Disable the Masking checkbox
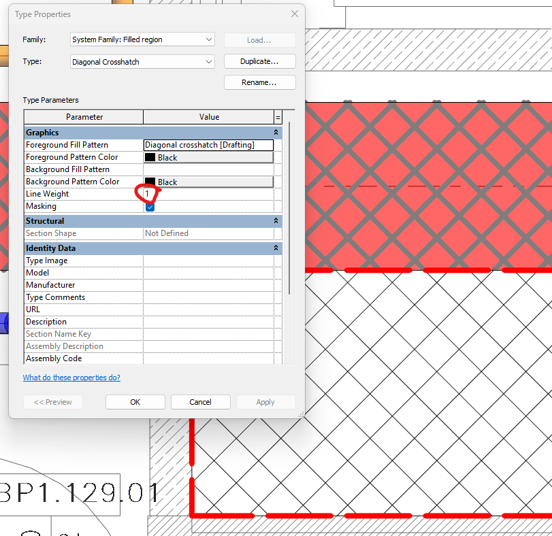The height and width of the screenshot is (536, 552). point(149,206)
